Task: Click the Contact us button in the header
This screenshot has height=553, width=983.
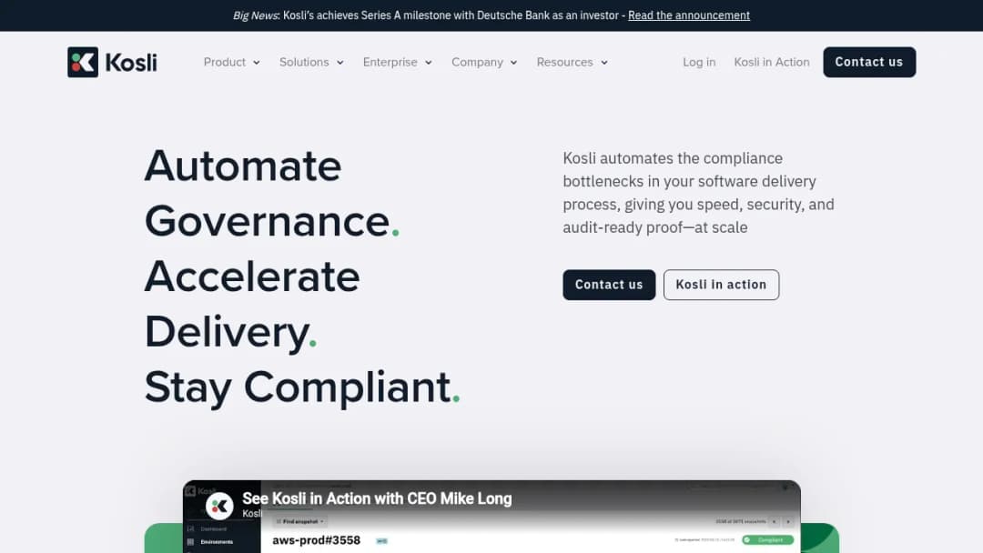Action: pos(869,62)
